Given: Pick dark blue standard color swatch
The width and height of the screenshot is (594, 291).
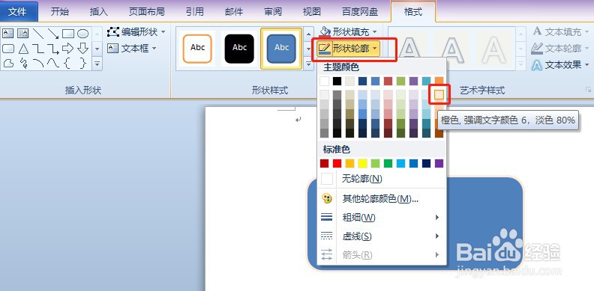Looking at the screenshot, I should [x=427, y=163].
